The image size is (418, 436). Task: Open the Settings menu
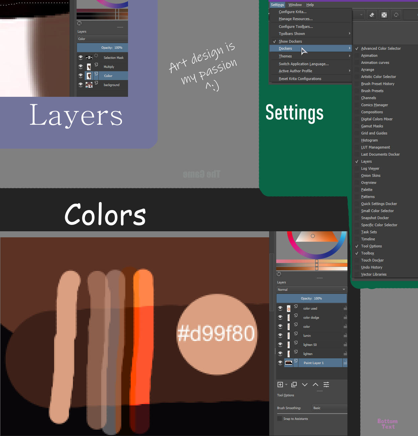point(278,5)
